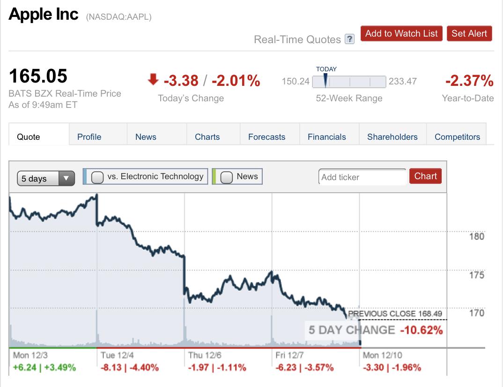Open the News tab

coord(146,137)
